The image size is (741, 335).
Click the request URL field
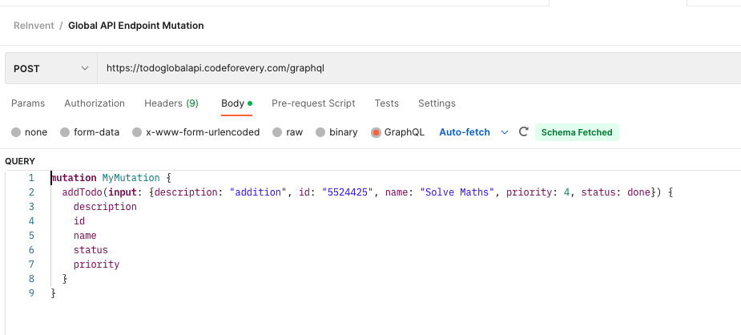click(x=419, y=68)
